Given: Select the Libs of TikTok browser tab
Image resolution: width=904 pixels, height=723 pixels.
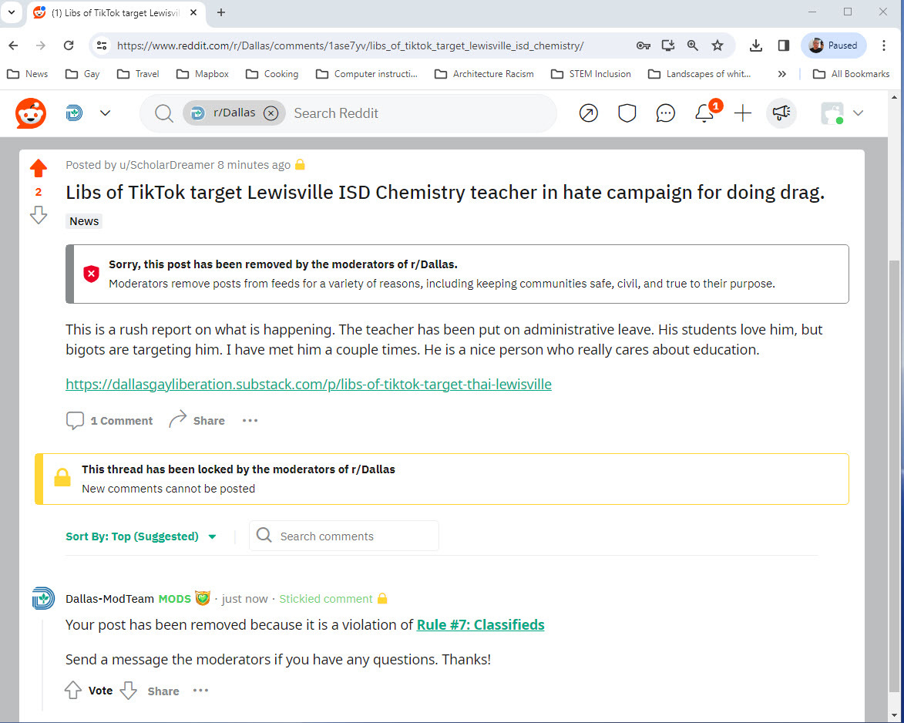Looking at the screenshot, I should coord(116,12).
